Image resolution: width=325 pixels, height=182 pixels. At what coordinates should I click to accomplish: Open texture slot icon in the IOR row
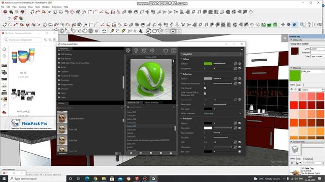(235, 142)
